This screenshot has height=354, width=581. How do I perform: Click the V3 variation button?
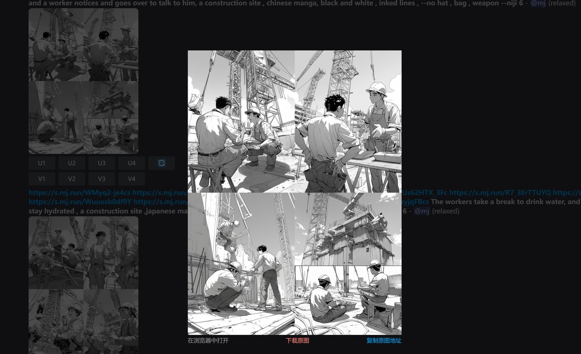coord(102,179)
